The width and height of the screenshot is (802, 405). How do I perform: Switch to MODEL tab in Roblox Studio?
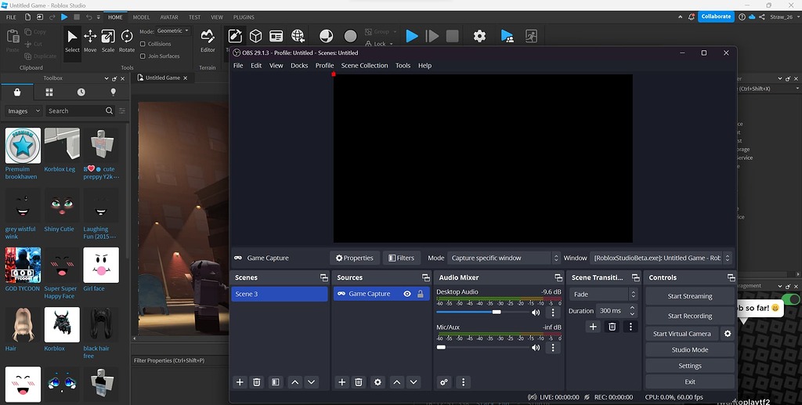coord(141,17)
